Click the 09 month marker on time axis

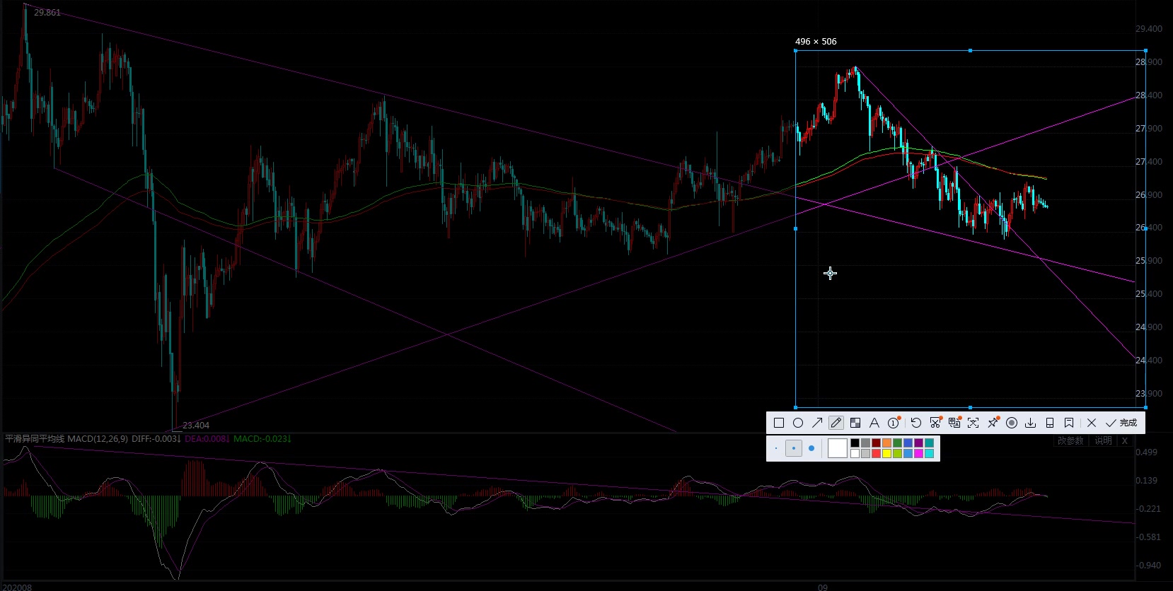click(x=822, y=587)
